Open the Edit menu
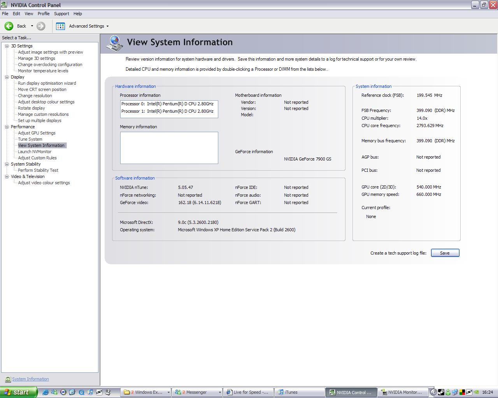498x398 pixels. pos(16,14)
